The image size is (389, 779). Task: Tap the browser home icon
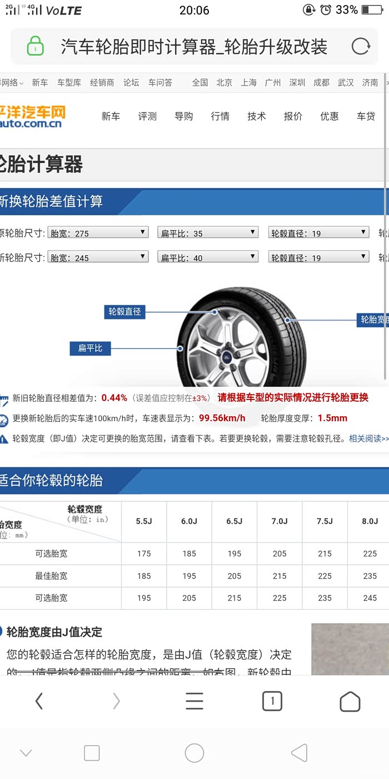click(x=350, y=701)
